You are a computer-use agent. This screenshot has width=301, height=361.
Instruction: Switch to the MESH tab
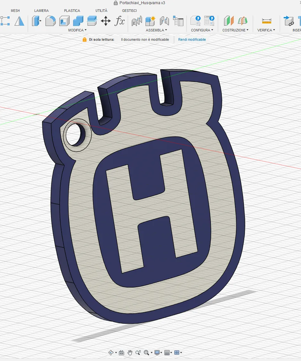(x=15, y=11)
